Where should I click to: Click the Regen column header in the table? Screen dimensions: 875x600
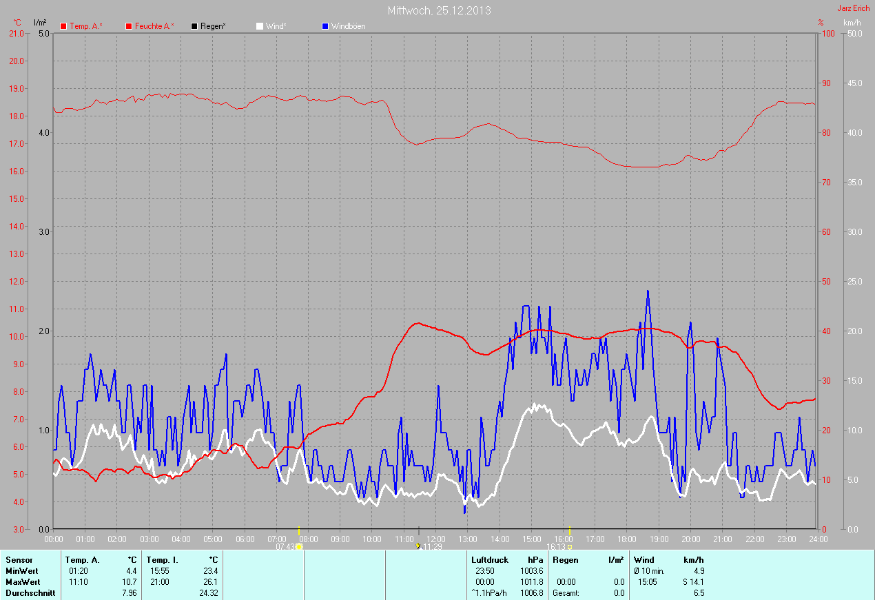(565, 560)
